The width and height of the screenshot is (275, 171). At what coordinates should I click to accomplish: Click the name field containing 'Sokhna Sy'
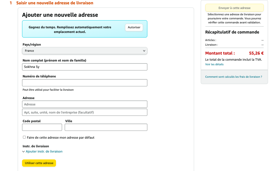tap(84, 67)
